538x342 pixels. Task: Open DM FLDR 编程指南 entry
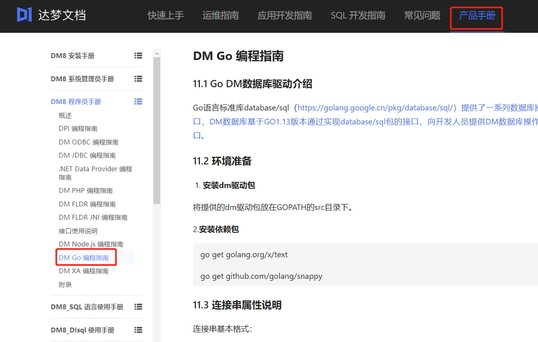[87, 204]
